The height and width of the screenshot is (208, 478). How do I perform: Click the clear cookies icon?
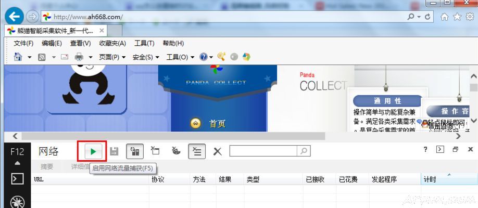pyautogui.click(x=176, y=150)
